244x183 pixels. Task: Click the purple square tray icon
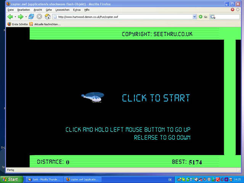click(226, 180)
